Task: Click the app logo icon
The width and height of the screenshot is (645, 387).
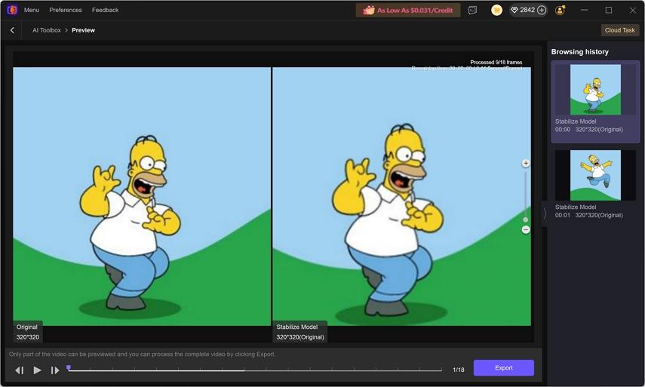Action: [12, 10]
